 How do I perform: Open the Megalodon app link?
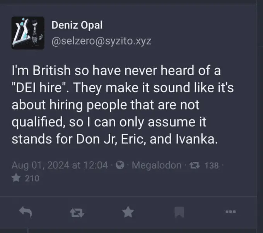(x=157, y=165)
